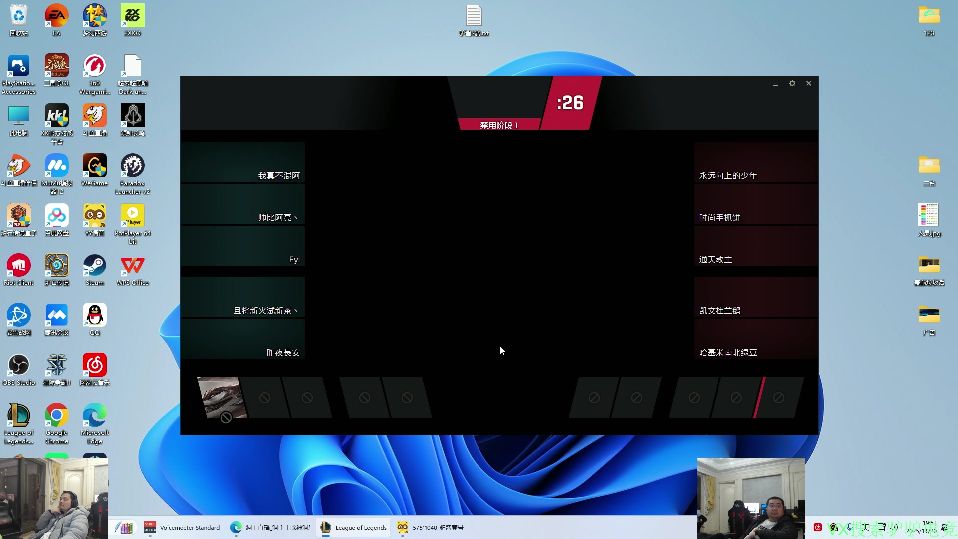This screenshot has width=958, height=539.
Task: Switch to League of Legends taskbar item
Action: pos(354,527)
